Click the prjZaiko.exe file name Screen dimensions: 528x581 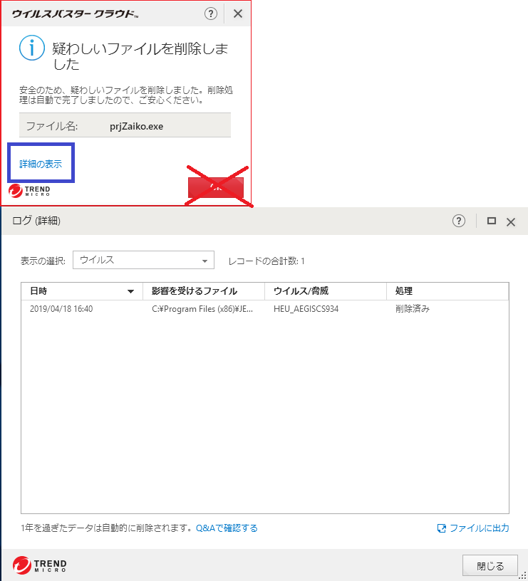click(x=136, y=126)
